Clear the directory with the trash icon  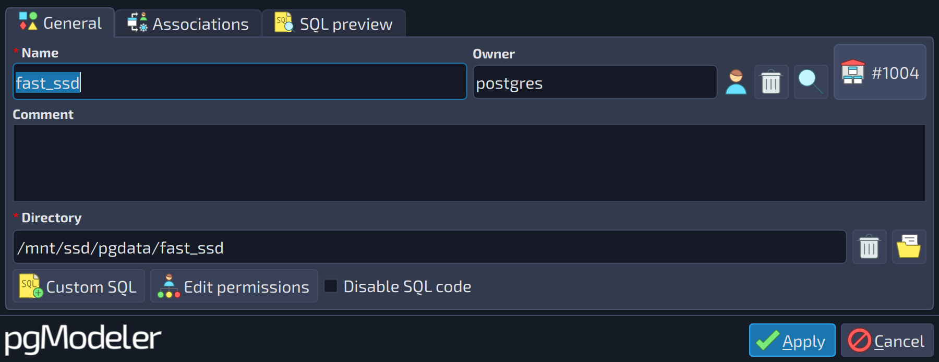pyautogui.click(x=869, y=247)
